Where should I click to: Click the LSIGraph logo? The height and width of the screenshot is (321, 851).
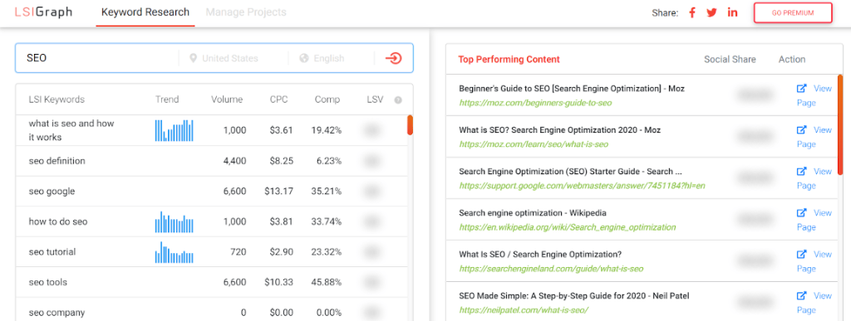pos(43,12)
